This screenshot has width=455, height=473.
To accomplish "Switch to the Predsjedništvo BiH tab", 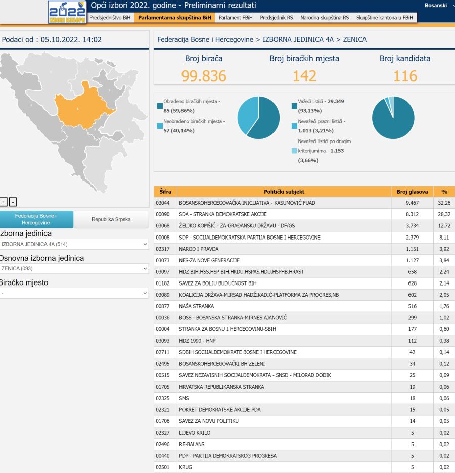I will [110, 17].
